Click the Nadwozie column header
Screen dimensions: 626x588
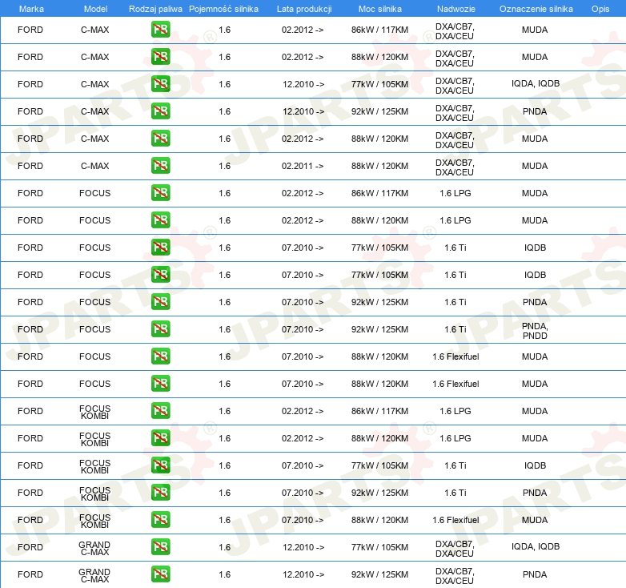point(455,8)
